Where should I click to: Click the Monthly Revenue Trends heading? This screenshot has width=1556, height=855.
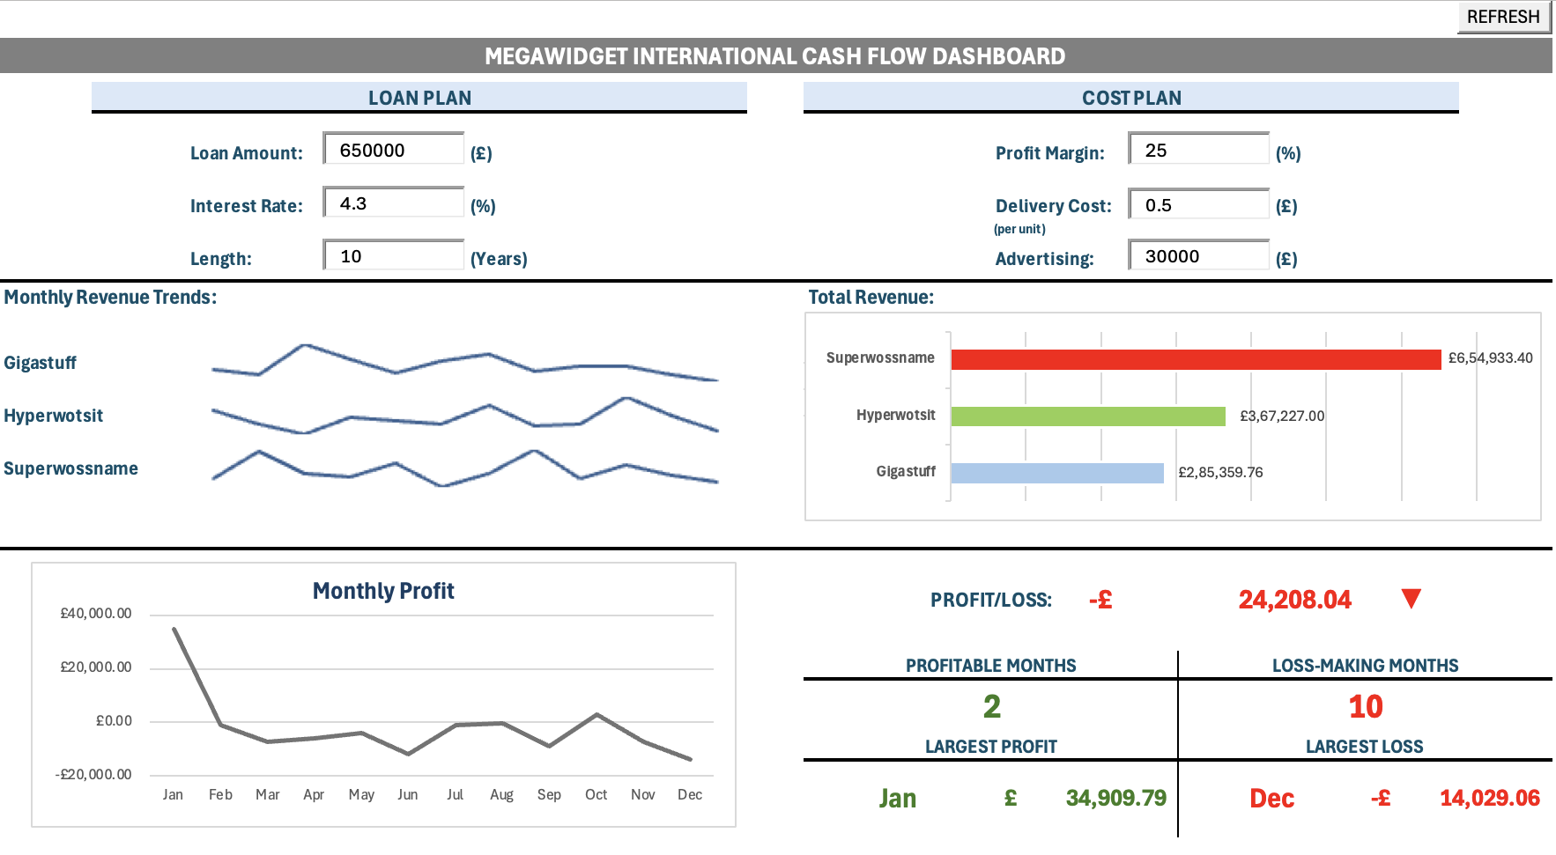click(110, 298)
